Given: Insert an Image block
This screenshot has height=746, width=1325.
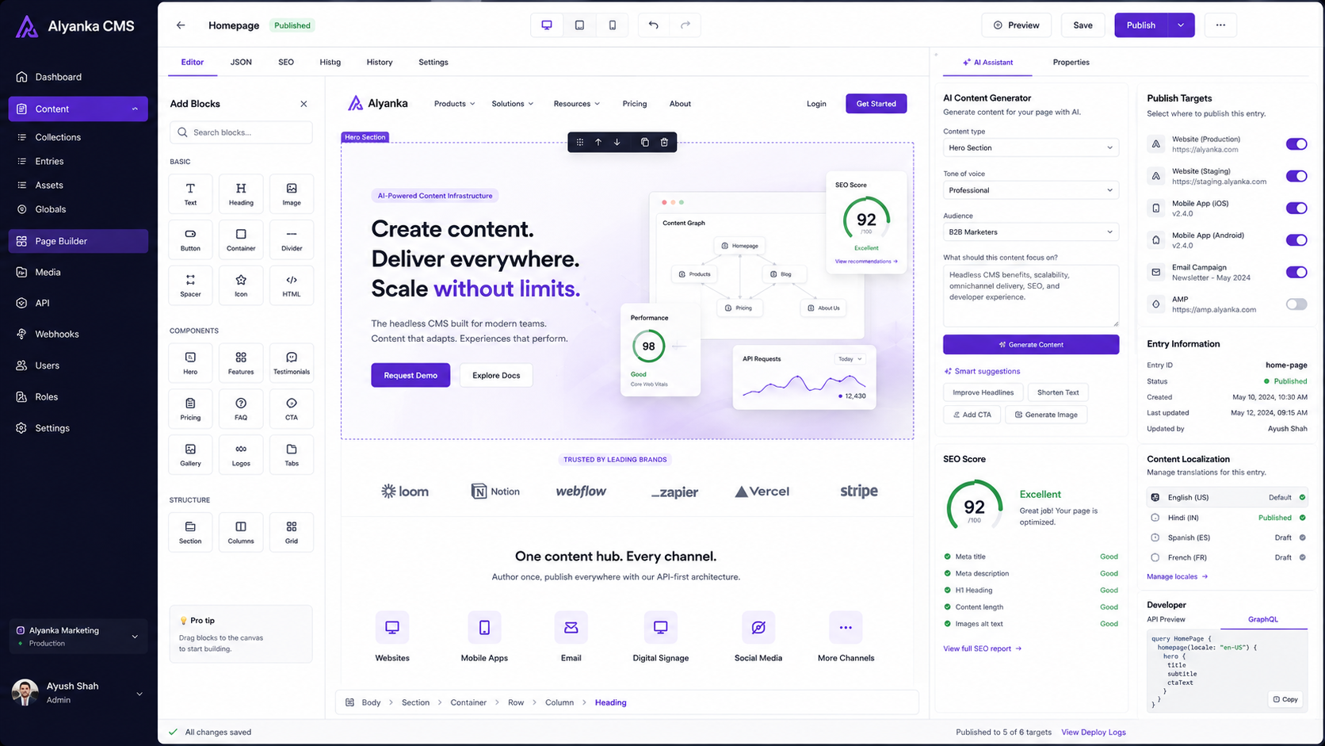Looking at the screenshot, I should click(x=292, y=194).
